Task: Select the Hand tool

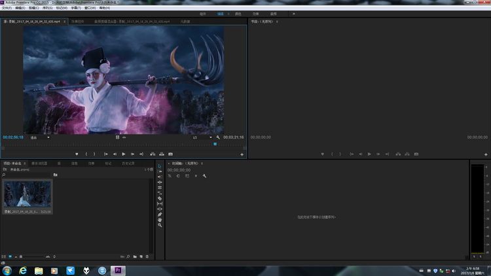Action: click(x=160, y=220)
